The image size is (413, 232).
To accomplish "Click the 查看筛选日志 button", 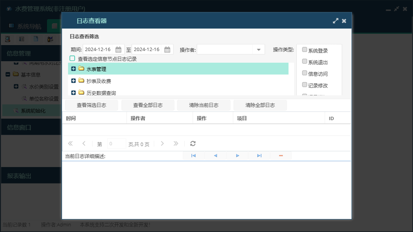I will pos(91,105).
